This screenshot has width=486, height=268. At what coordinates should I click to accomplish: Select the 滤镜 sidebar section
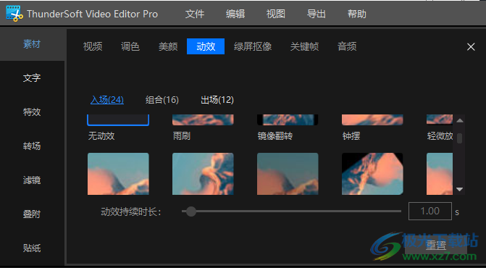pos(32,180)
